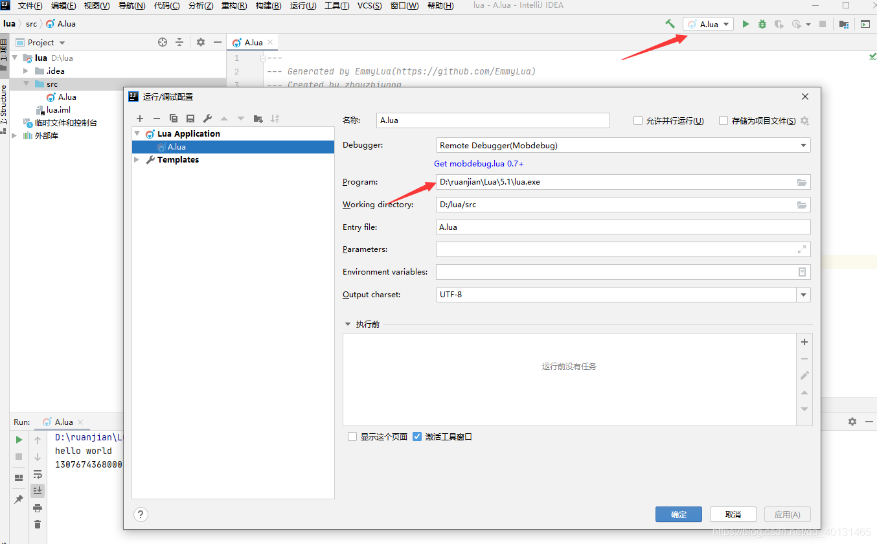Click the Entry file input field
The image size is (877, 544).
[x=623, y=227]
